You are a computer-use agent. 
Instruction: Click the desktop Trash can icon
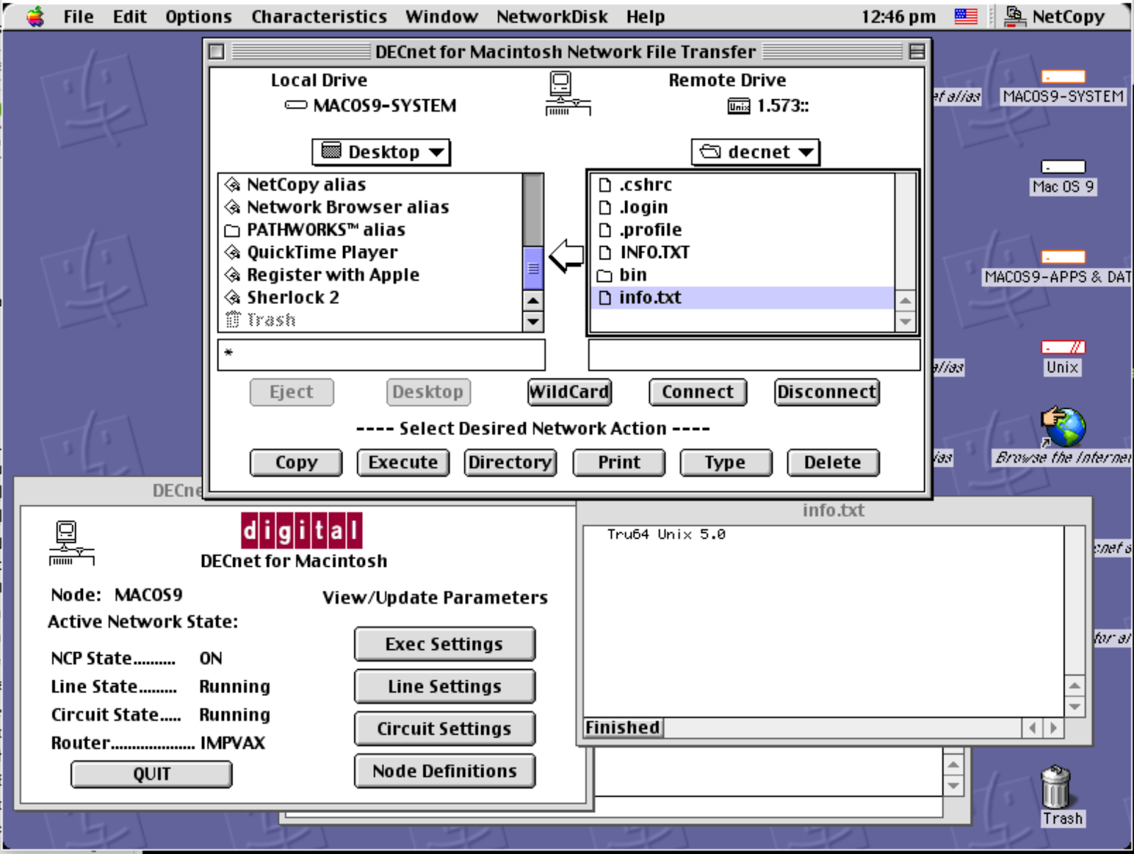[1056, 787]
